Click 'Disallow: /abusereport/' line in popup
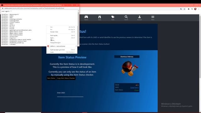The image size is (201, 113). coord(10,14)
